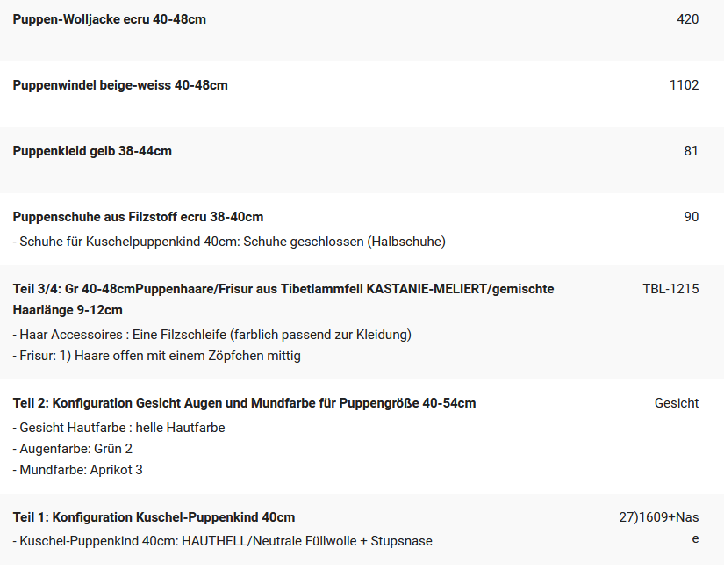Open Puppenwindel beige-weiss 40-48cm item
The height and width of the screenshot is (570, 724).
[120, 85]
